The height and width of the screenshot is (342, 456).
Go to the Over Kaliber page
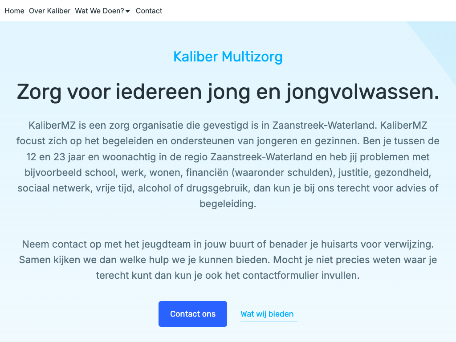(49, 11)
